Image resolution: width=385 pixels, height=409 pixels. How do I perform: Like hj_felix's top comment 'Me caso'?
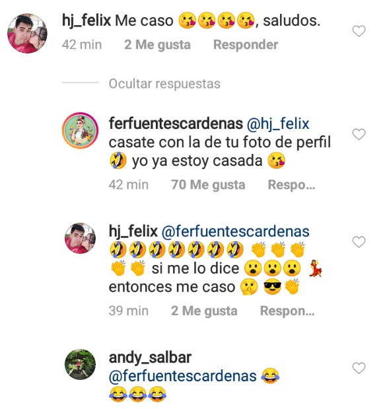pos(359,31)
